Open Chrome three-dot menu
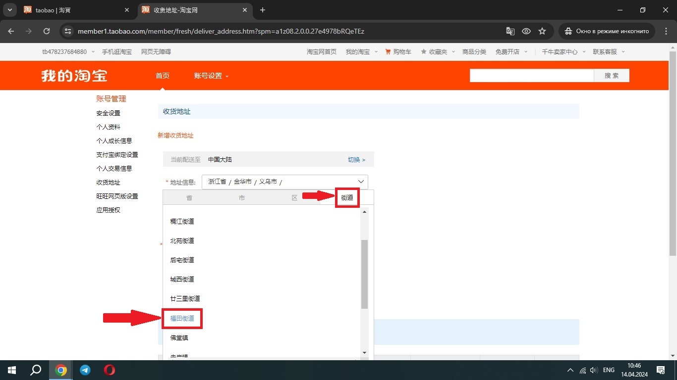Viewport: 677px width, 380px height. click(666, 31)
